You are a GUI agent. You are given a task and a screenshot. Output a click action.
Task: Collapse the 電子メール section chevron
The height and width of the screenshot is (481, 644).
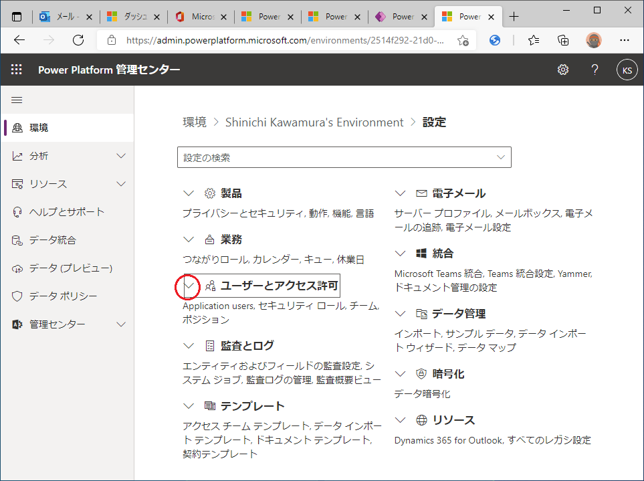pos(400,193)
